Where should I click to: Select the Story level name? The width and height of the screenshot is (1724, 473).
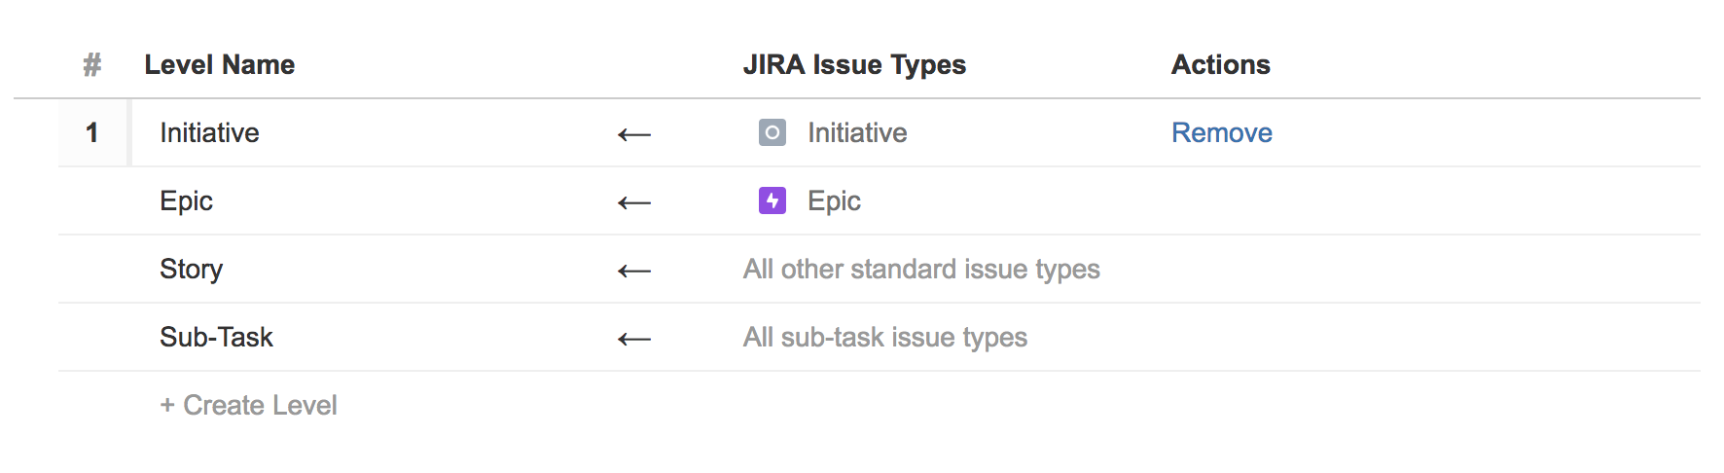[x=191, y=270]
